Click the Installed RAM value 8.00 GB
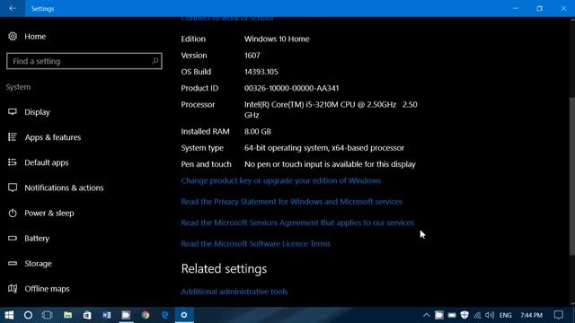The height and width of the screenshot is (323, 575). tap(258, 132)
